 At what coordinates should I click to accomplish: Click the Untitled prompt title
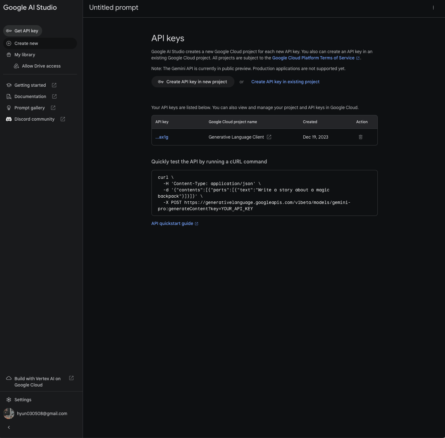[113, 7]
